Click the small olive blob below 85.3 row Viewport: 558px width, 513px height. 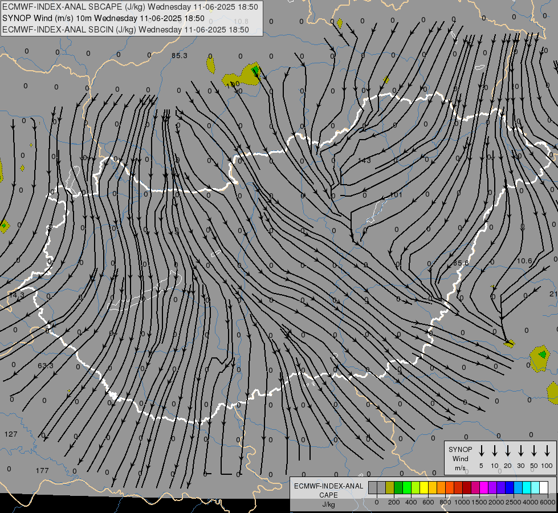[211, 64]
